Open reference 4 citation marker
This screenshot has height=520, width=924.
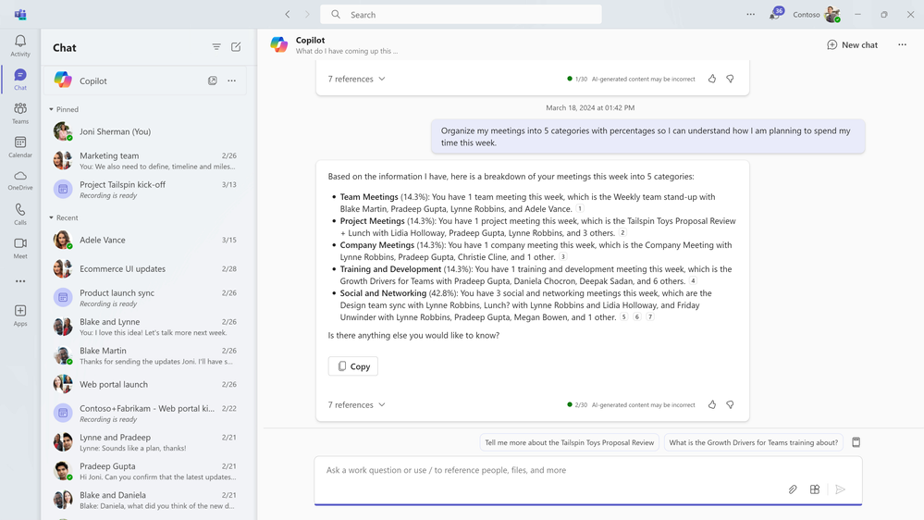coord(693,281)
